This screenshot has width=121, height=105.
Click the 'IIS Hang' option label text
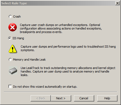tap(18, 38)
